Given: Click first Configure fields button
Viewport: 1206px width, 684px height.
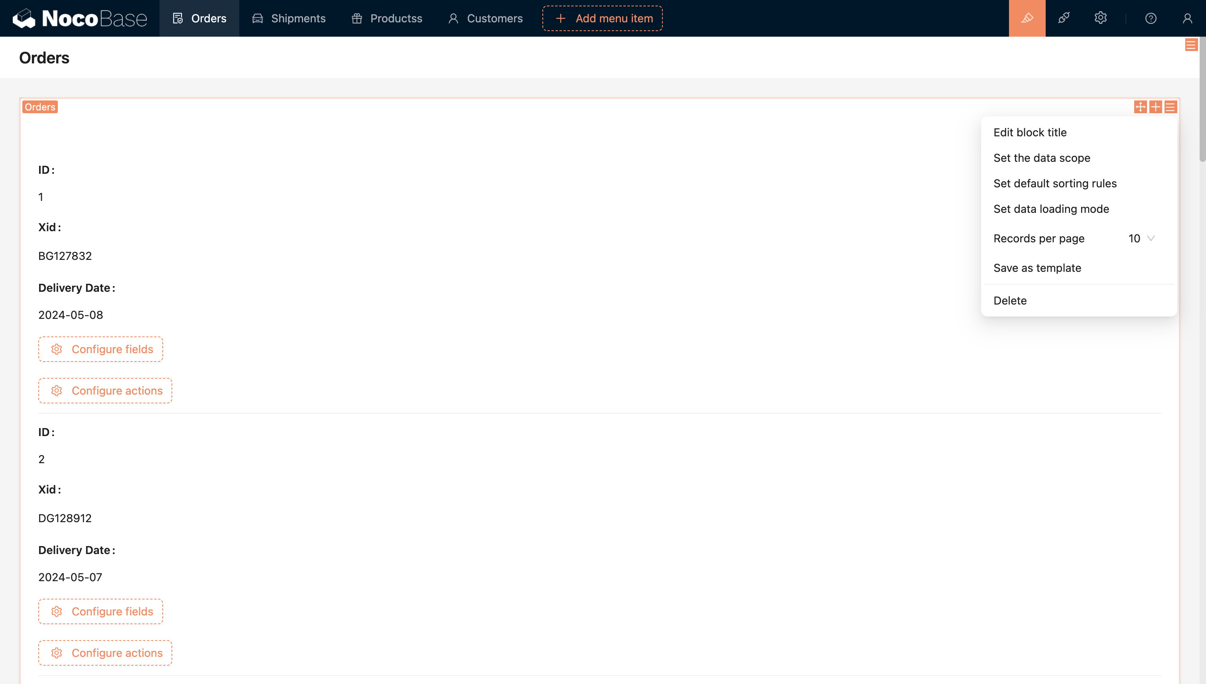Looking at the screenshot, I should 100,349.
